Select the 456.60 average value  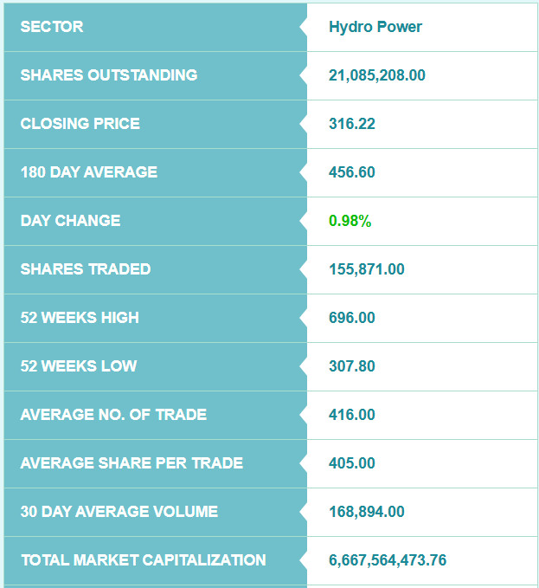click(x=352, y=172)
